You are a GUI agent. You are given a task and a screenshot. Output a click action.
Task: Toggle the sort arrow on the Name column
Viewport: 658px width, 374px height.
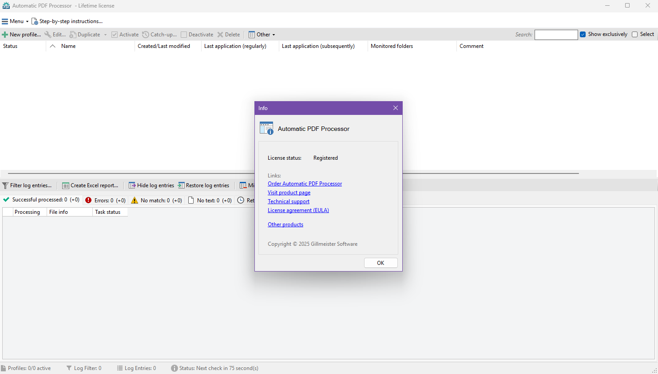point(52,46)
